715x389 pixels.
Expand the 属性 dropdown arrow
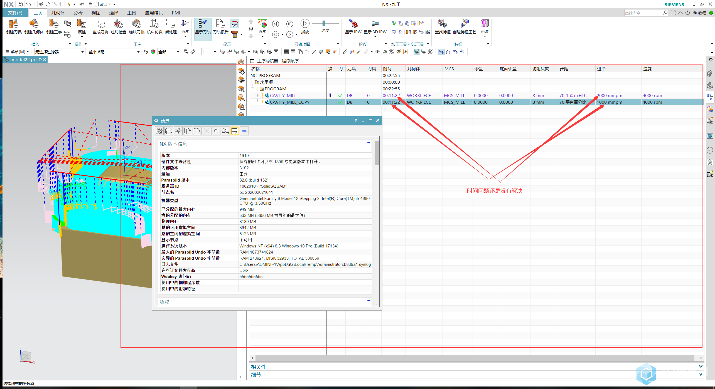pyautogui.click(x=82, y=36)
